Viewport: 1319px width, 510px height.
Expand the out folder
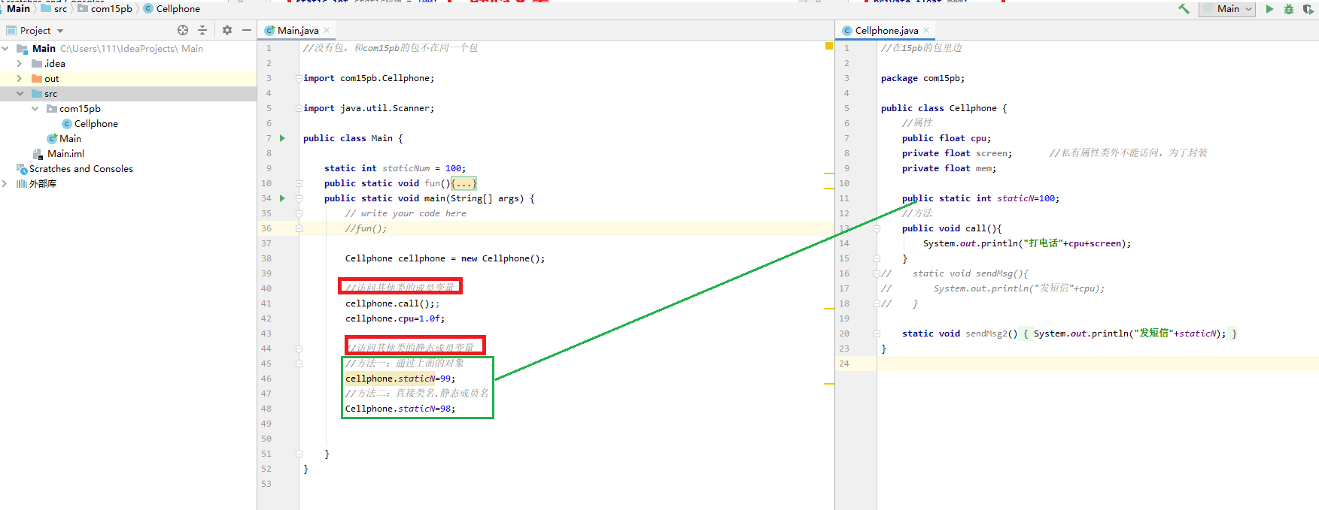20,79
